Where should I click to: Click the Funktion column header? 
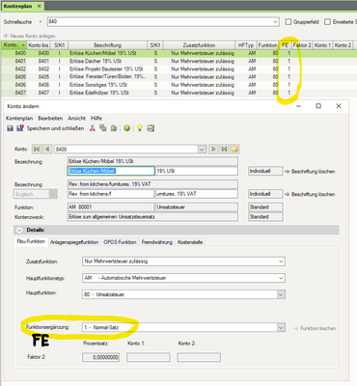267,45
